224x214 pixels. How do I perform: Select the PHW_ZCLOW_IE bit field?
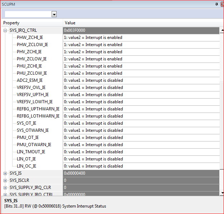click(x=32, y=45)
